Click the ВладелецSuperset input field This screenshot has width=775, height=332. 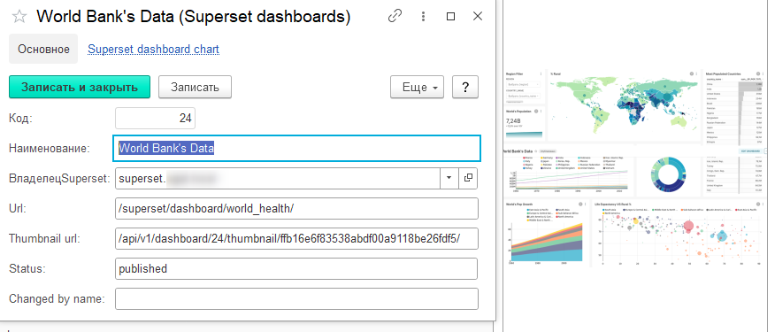278,178
